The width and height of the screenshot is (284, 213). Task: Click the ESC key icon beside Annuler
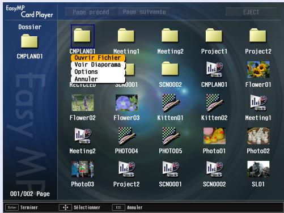[118, 207]
